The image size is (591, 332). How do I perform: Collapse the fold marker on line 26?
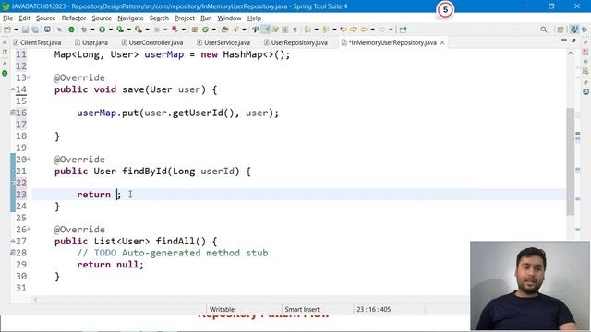[x=29, y=230]
